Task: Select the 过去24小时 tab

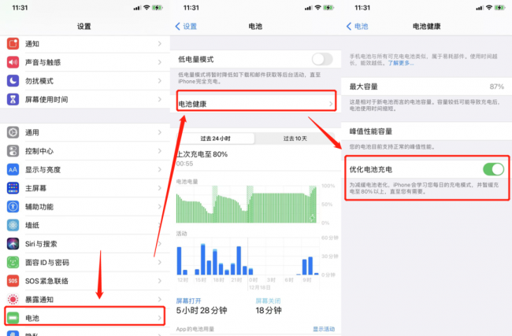Action: coord(216,138)
